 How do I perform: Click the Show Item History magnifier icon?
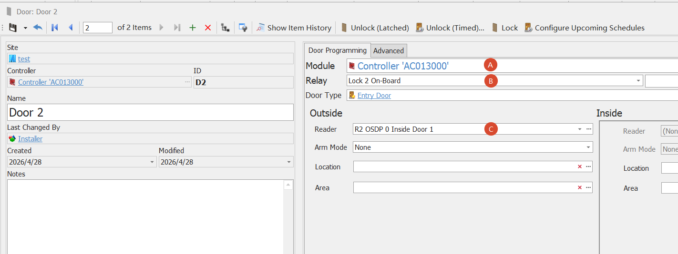click(x=260, y=28)
